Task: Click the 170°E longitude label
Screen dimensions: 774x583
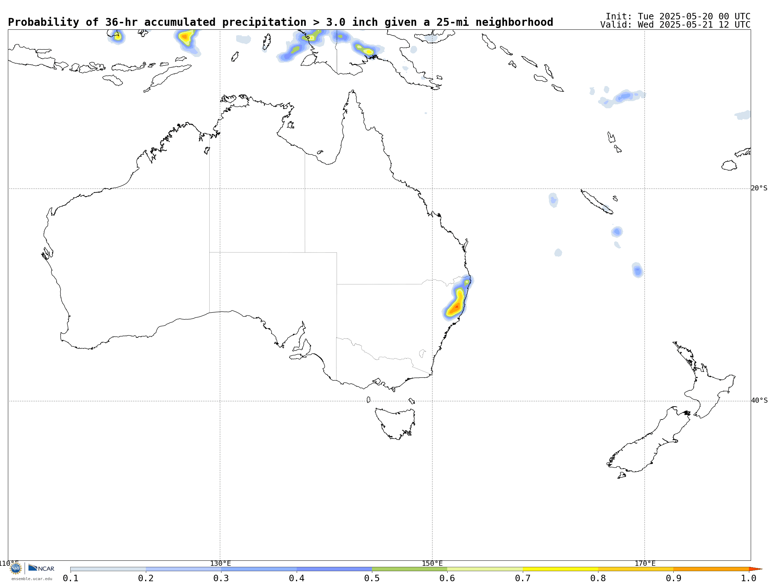Action: tap(645, 563)
